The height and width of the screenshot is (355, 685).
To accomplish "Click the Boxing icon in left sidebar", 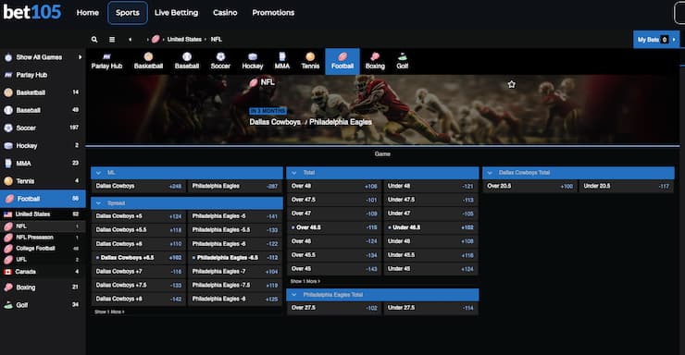I will point(8,288).
